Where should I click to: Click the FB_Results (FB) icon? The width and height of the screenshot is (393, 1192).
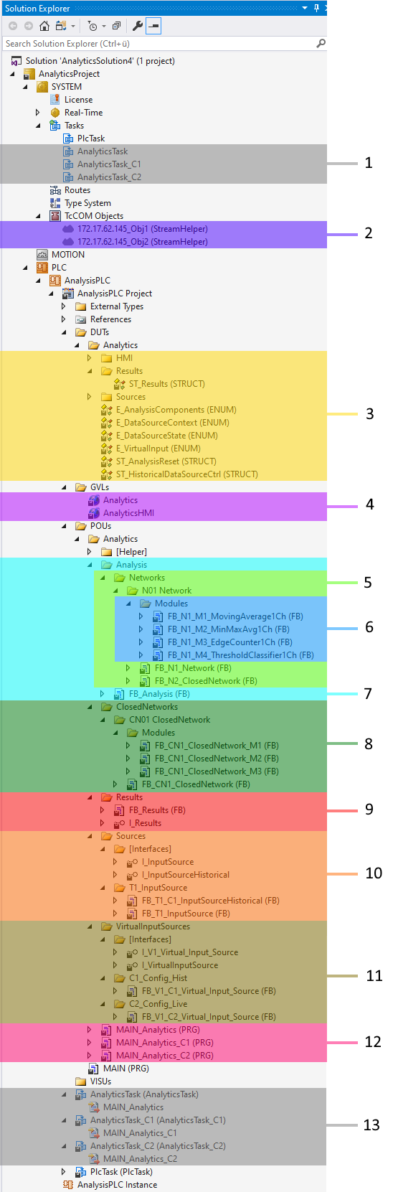click(x=120, y=810)
